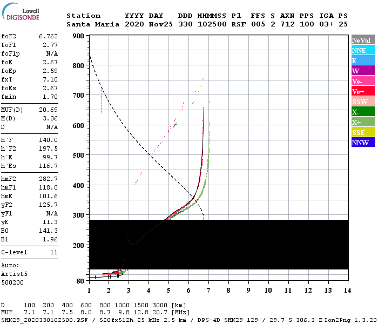The width and height of the screenshot is (378, 324).
Task: Click the 900 km y-axis label
Action: point(78,36)
